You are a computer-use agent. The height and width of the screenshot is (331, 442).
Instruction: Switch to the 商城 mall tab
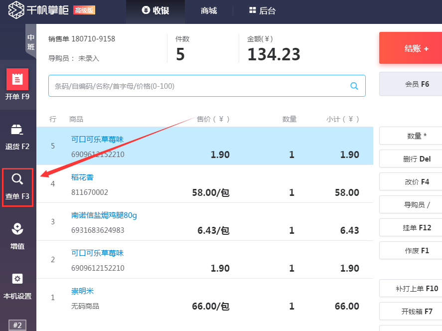pos(209,10)
